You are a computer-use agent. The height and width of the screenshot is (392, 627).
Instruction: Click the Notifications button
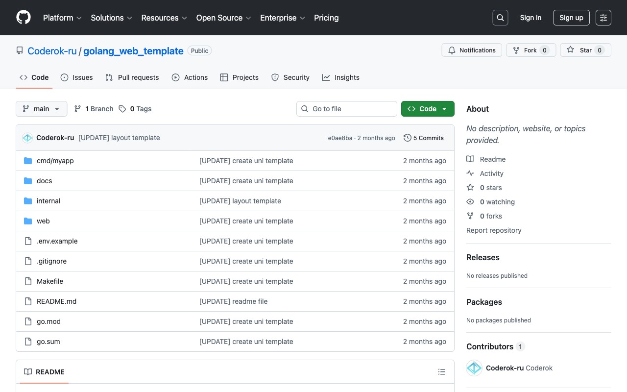472,50
